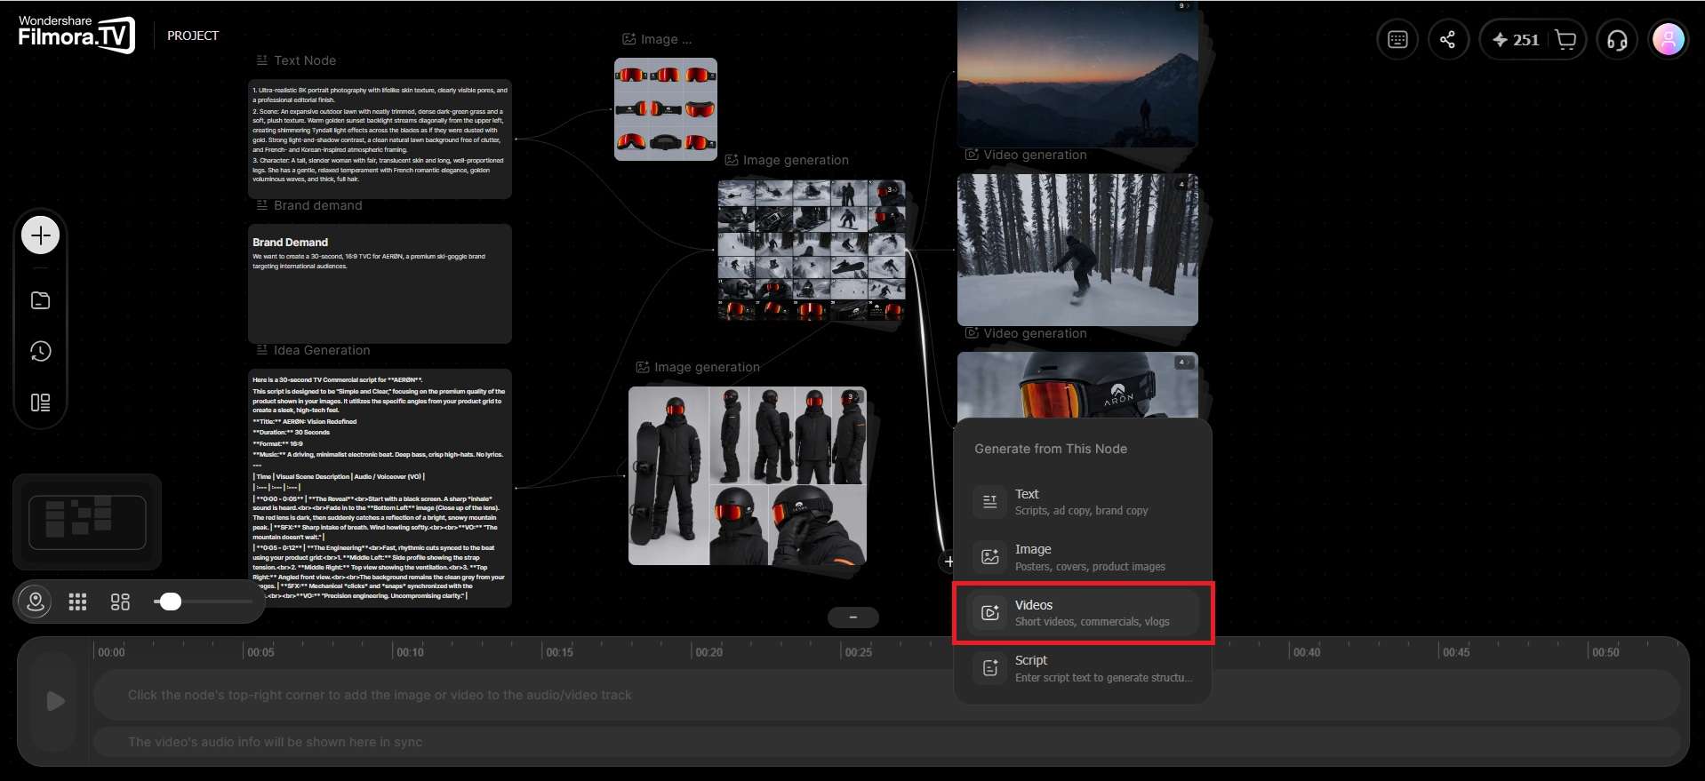The height and width of the screenshot is (781, 1705).
Task: Click the Image generation label above storyboard grid
Action: point(796,160)
